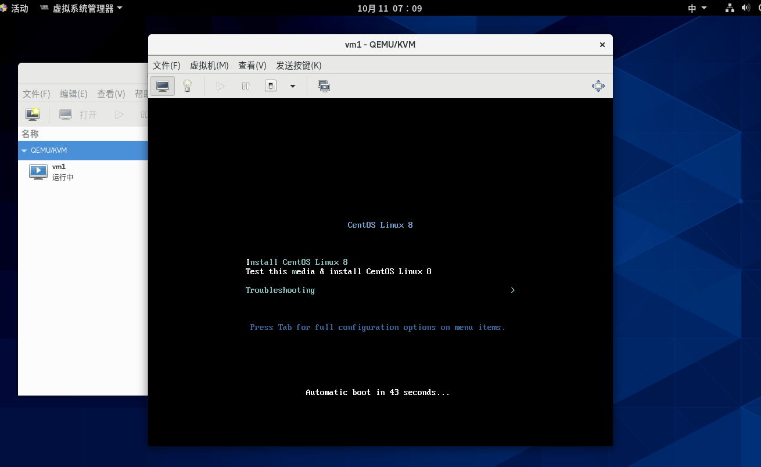Open 编辑(E) menu in virtual machine manager
This screenshot has height=467, width=761.
click(x=74, y=94)
